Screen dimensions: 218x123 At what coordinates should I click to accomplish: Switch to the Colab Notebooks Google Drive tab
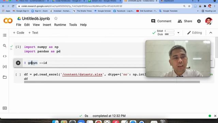click(x=68, y=1)
